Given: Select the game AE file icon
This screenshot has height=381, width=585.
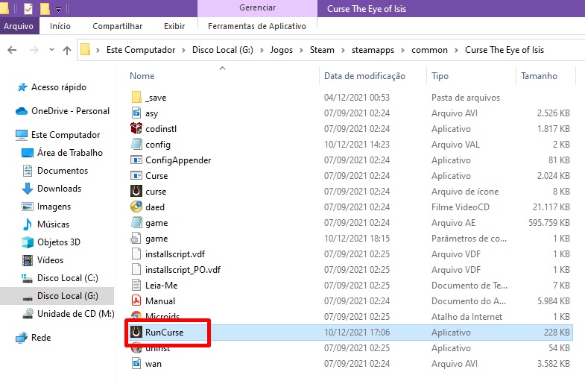Looking at the screenshot, I should click(136, 223).
